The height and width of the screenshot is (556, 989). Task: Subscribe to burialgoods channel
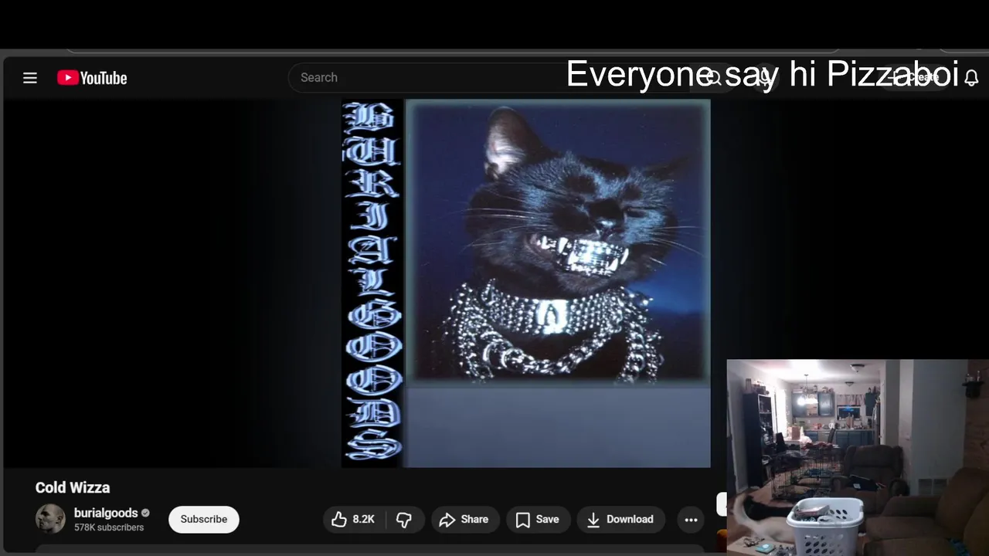tap(204, 519)
